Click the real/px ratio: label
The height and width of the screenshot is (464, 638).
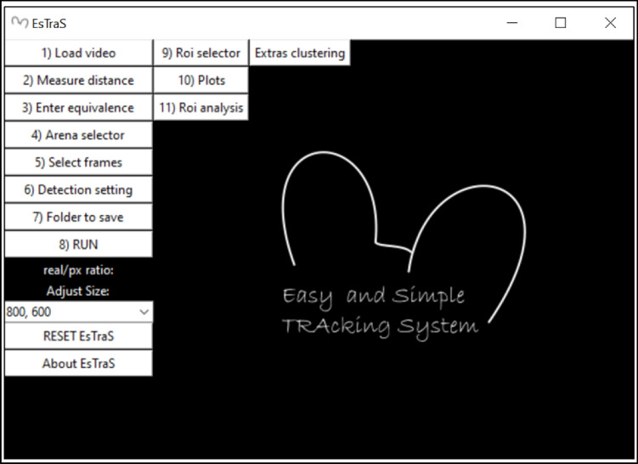[78, 270]
